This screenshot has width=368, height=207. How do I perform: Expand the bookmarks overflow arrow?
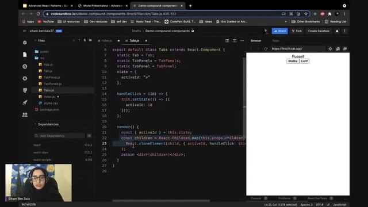(286, 22)
